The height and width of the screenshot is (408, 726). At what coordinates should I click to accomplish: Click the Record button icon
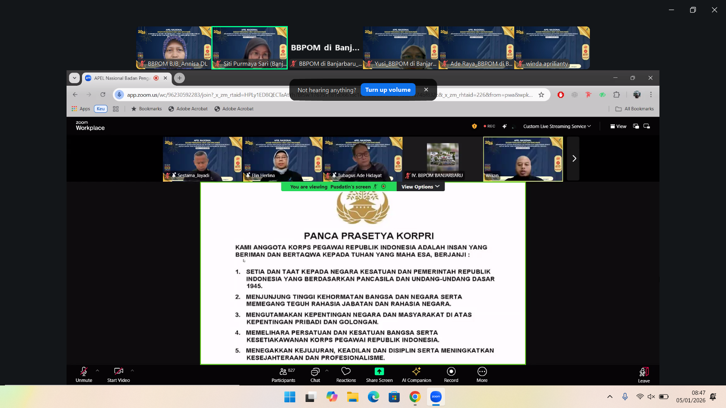(451, 371)
